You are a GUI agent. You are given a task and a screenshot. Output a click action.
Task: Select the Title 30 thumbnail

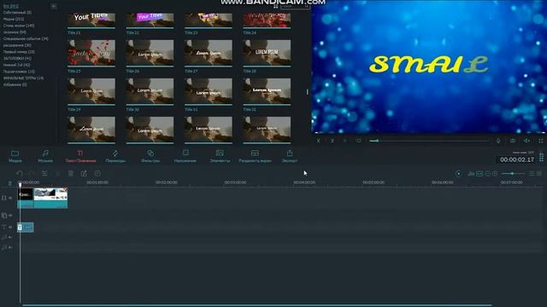tap(150, 91)
